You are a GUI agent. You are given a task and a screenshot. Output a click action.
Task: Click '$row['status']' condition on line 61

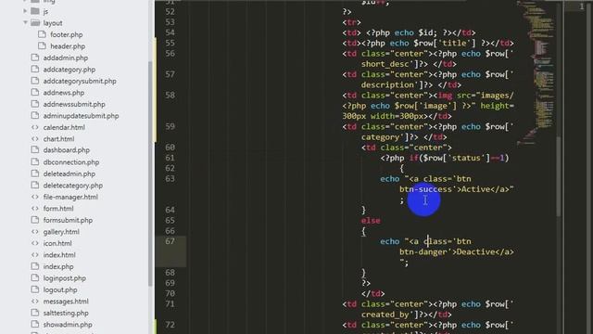pos(457,158)
